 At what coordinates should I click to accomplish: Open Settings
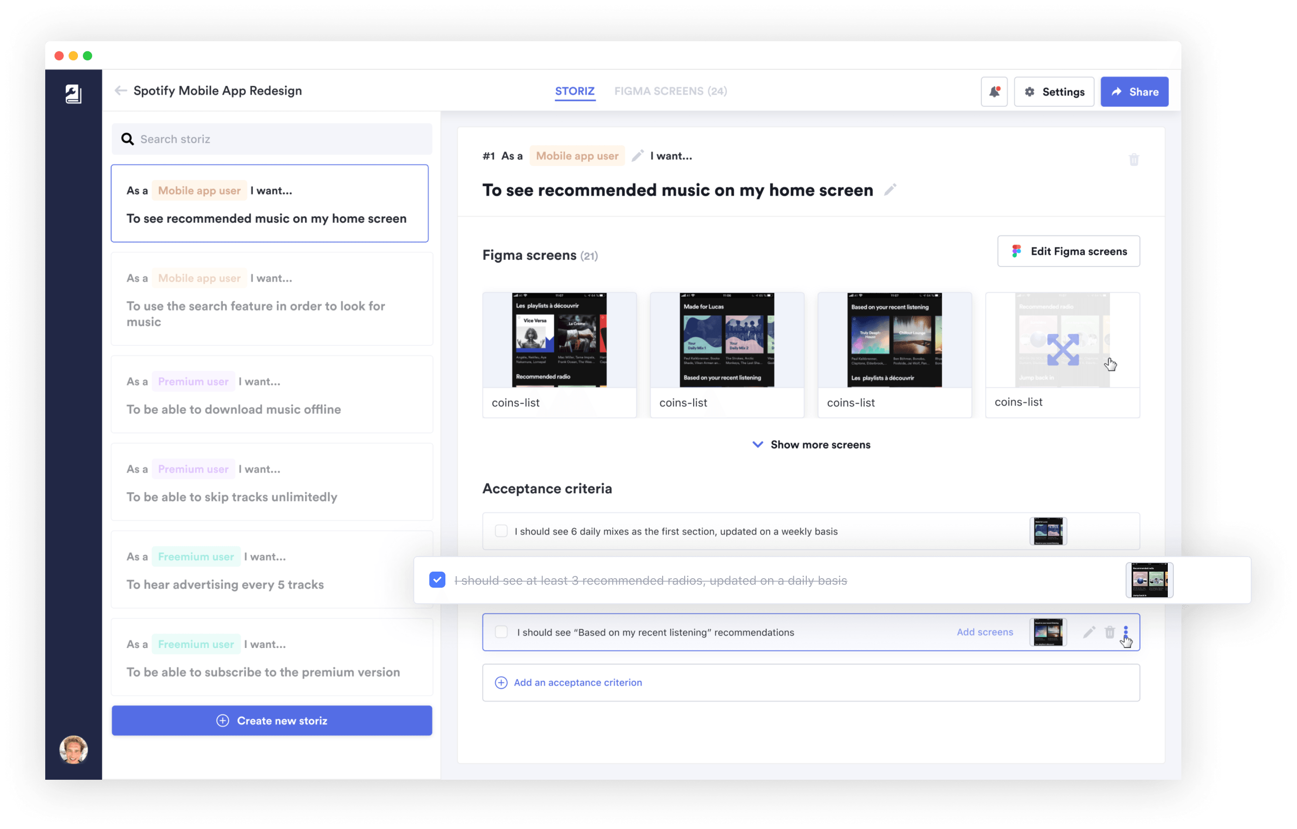1054,91
